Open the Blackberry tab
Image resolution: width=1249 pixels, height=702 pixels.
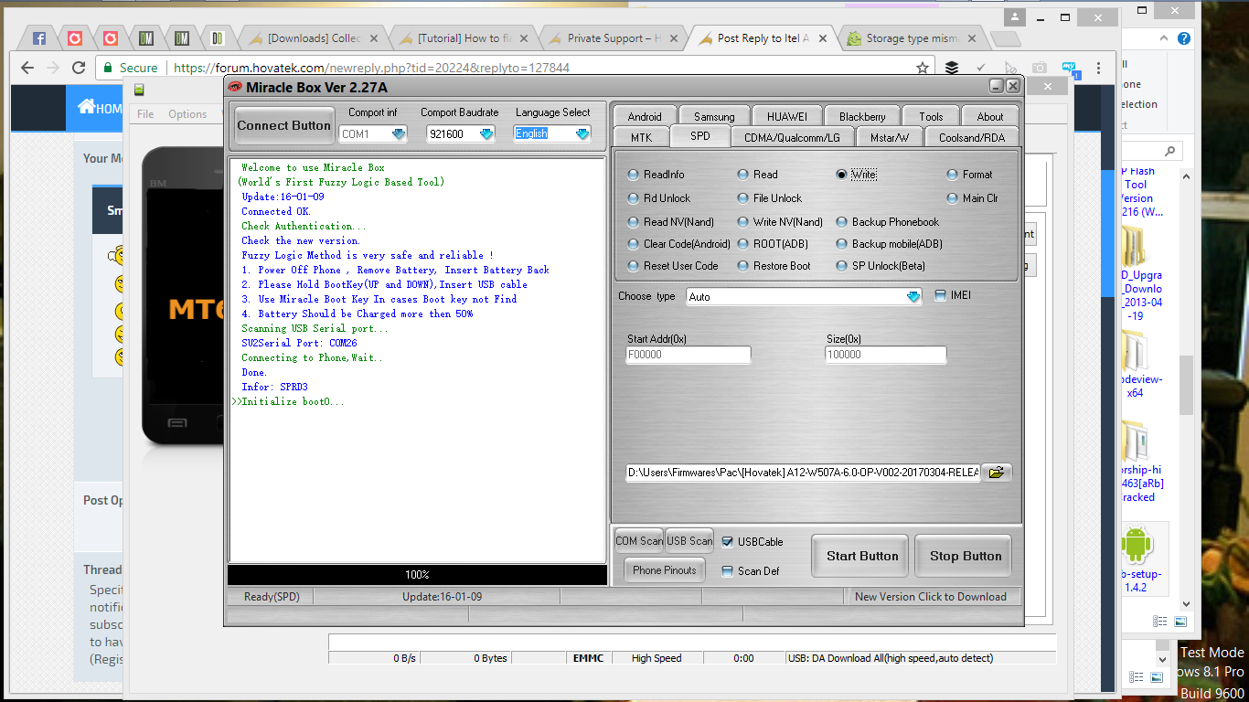tap(862, 116)
